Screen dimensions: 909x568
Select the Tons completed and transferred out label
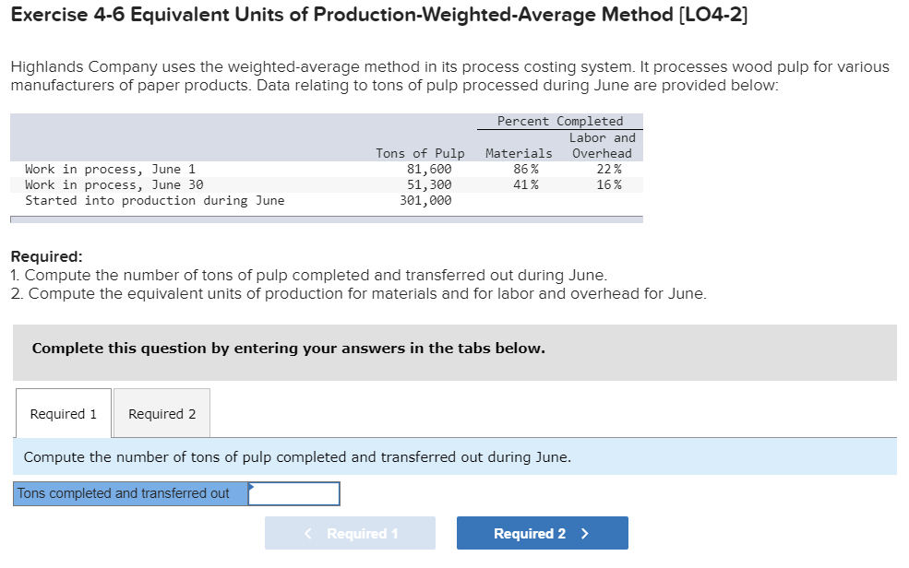coord(129,493)
